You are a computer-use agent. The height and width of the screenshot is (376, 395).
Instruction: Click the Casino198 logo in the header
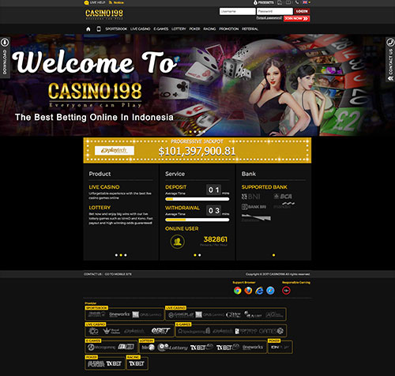(x=104, y=14)
